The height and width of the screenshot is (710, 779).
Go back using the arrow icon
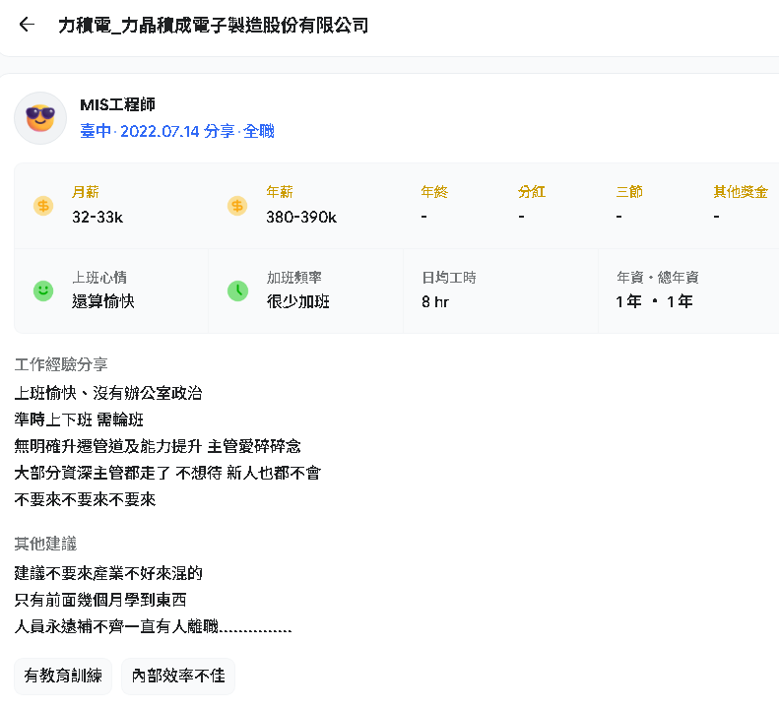click(27, 25)
